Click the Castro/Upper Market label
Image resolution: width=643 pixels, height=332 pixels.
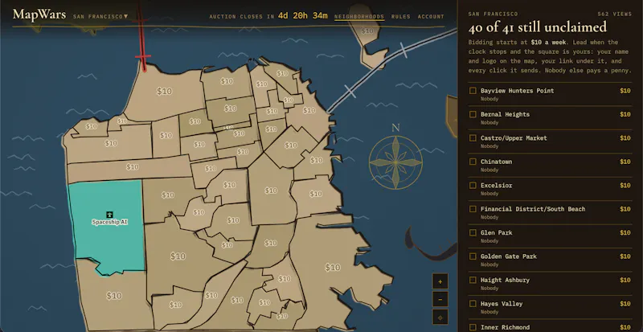514,138
